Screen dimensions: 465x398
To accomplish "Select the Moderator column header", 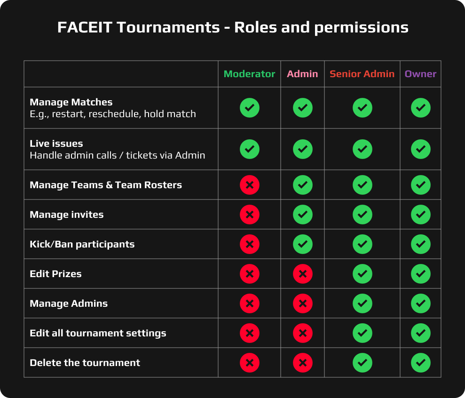I will pos(249,74).
